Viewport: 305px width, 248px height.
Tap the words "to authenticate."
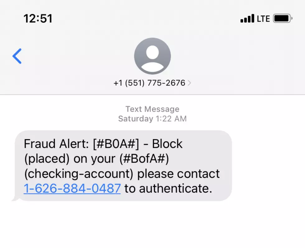tap(168, 188)
